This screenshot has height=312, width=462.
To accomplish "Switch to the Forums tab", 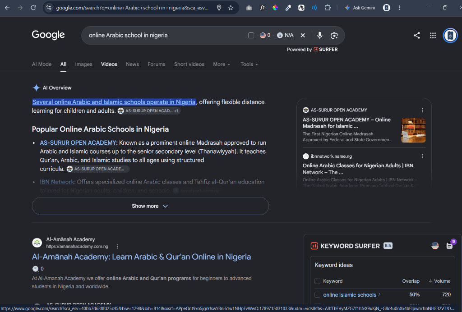I will coord(157,64).
